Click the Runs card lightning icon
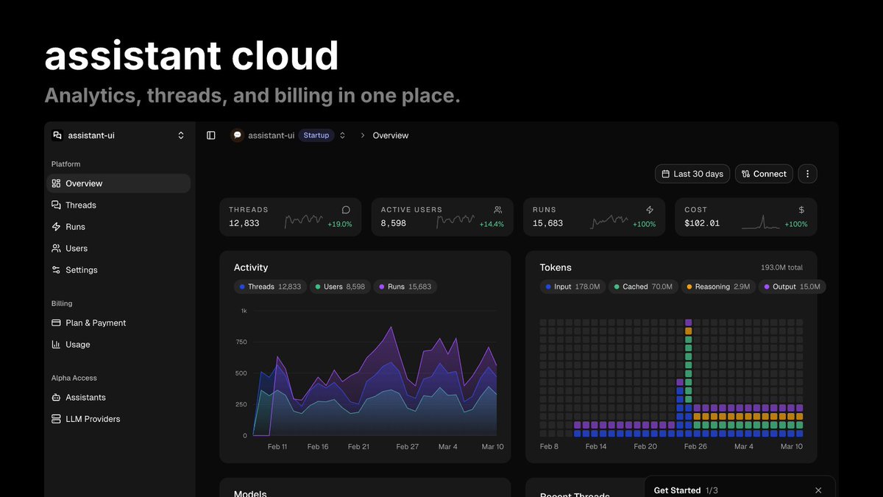Image resolution: width=883 pixels, height=497 pixels. tap(650, 210)
